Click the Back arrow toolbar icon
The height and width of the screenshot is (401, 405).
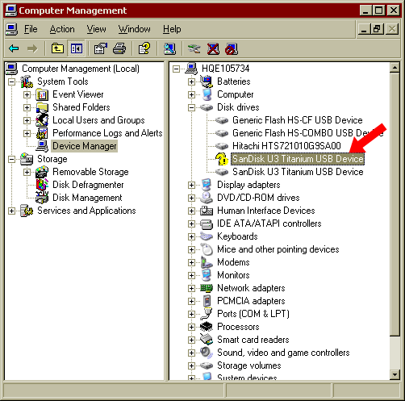coord(14,48)
